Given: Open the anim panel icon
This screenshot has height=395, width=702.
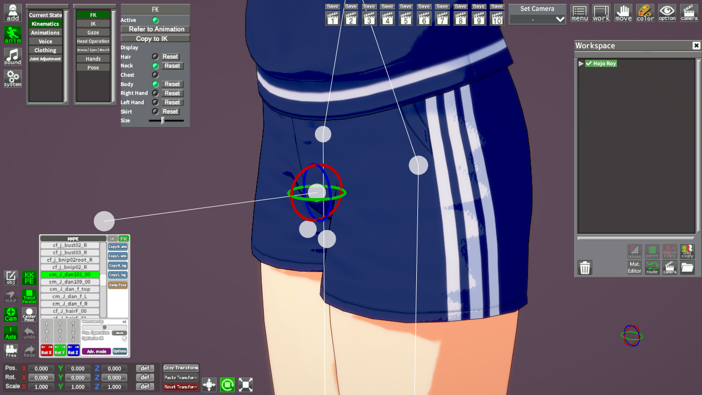Looking at the screenshot, I should click(13, 35).
